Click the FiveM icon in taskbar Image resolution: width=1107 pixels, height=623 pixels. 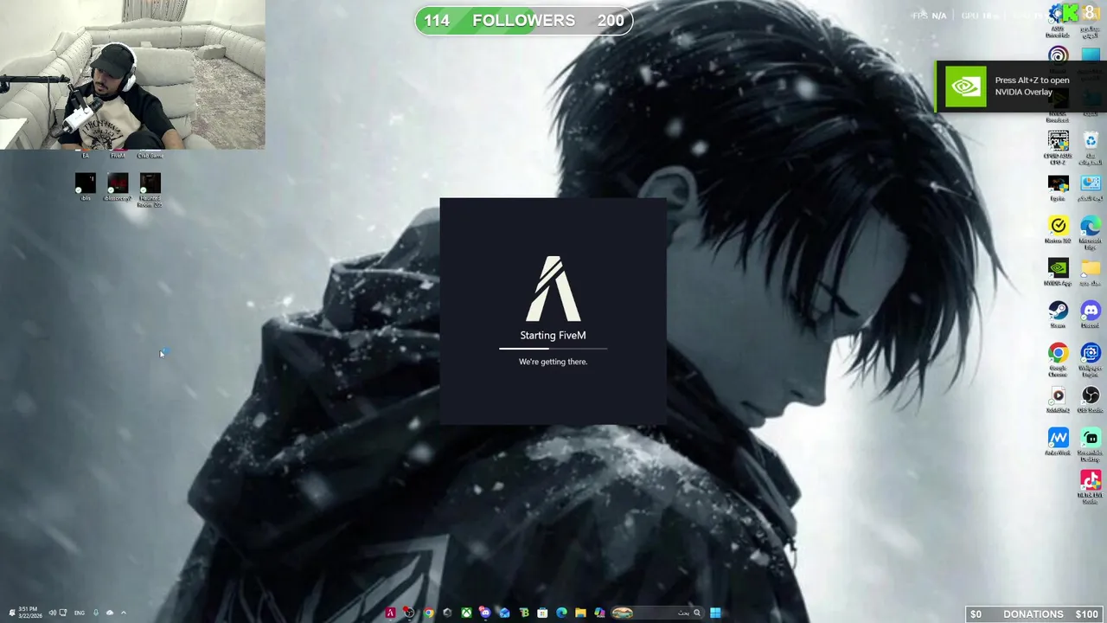[390, 613]
